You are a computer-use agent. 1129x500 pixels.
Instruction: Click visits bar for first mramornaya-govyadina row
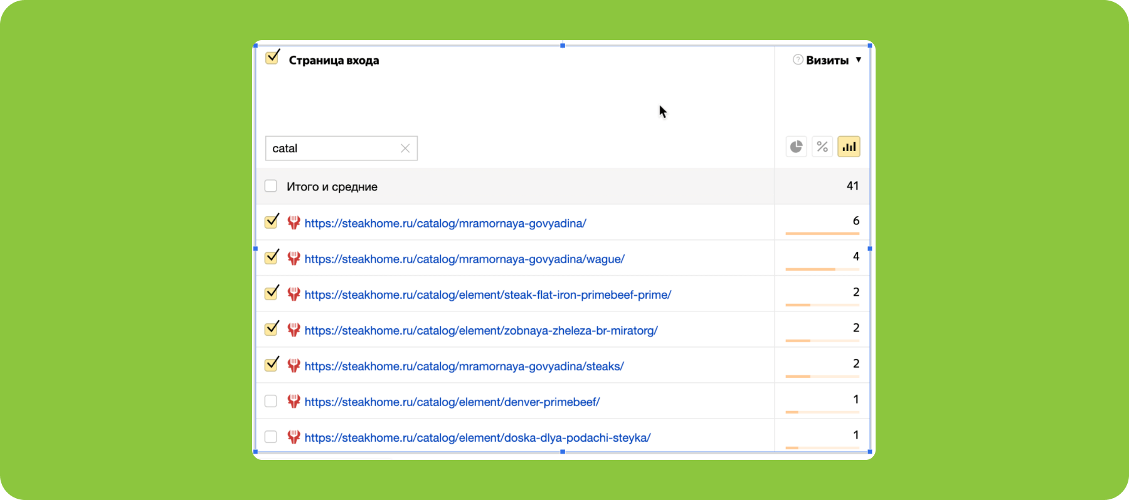822,234
